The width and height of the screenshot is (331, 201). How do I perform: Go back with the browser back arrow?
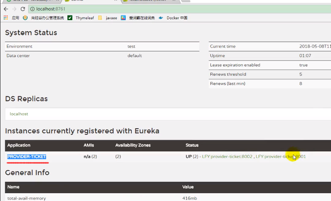point(6,9)
